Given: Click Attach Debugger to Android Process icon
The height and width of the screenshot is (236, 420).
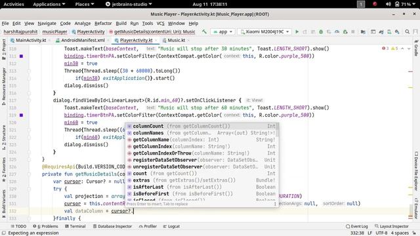Looking at the screenshot, I should point(345,31).
